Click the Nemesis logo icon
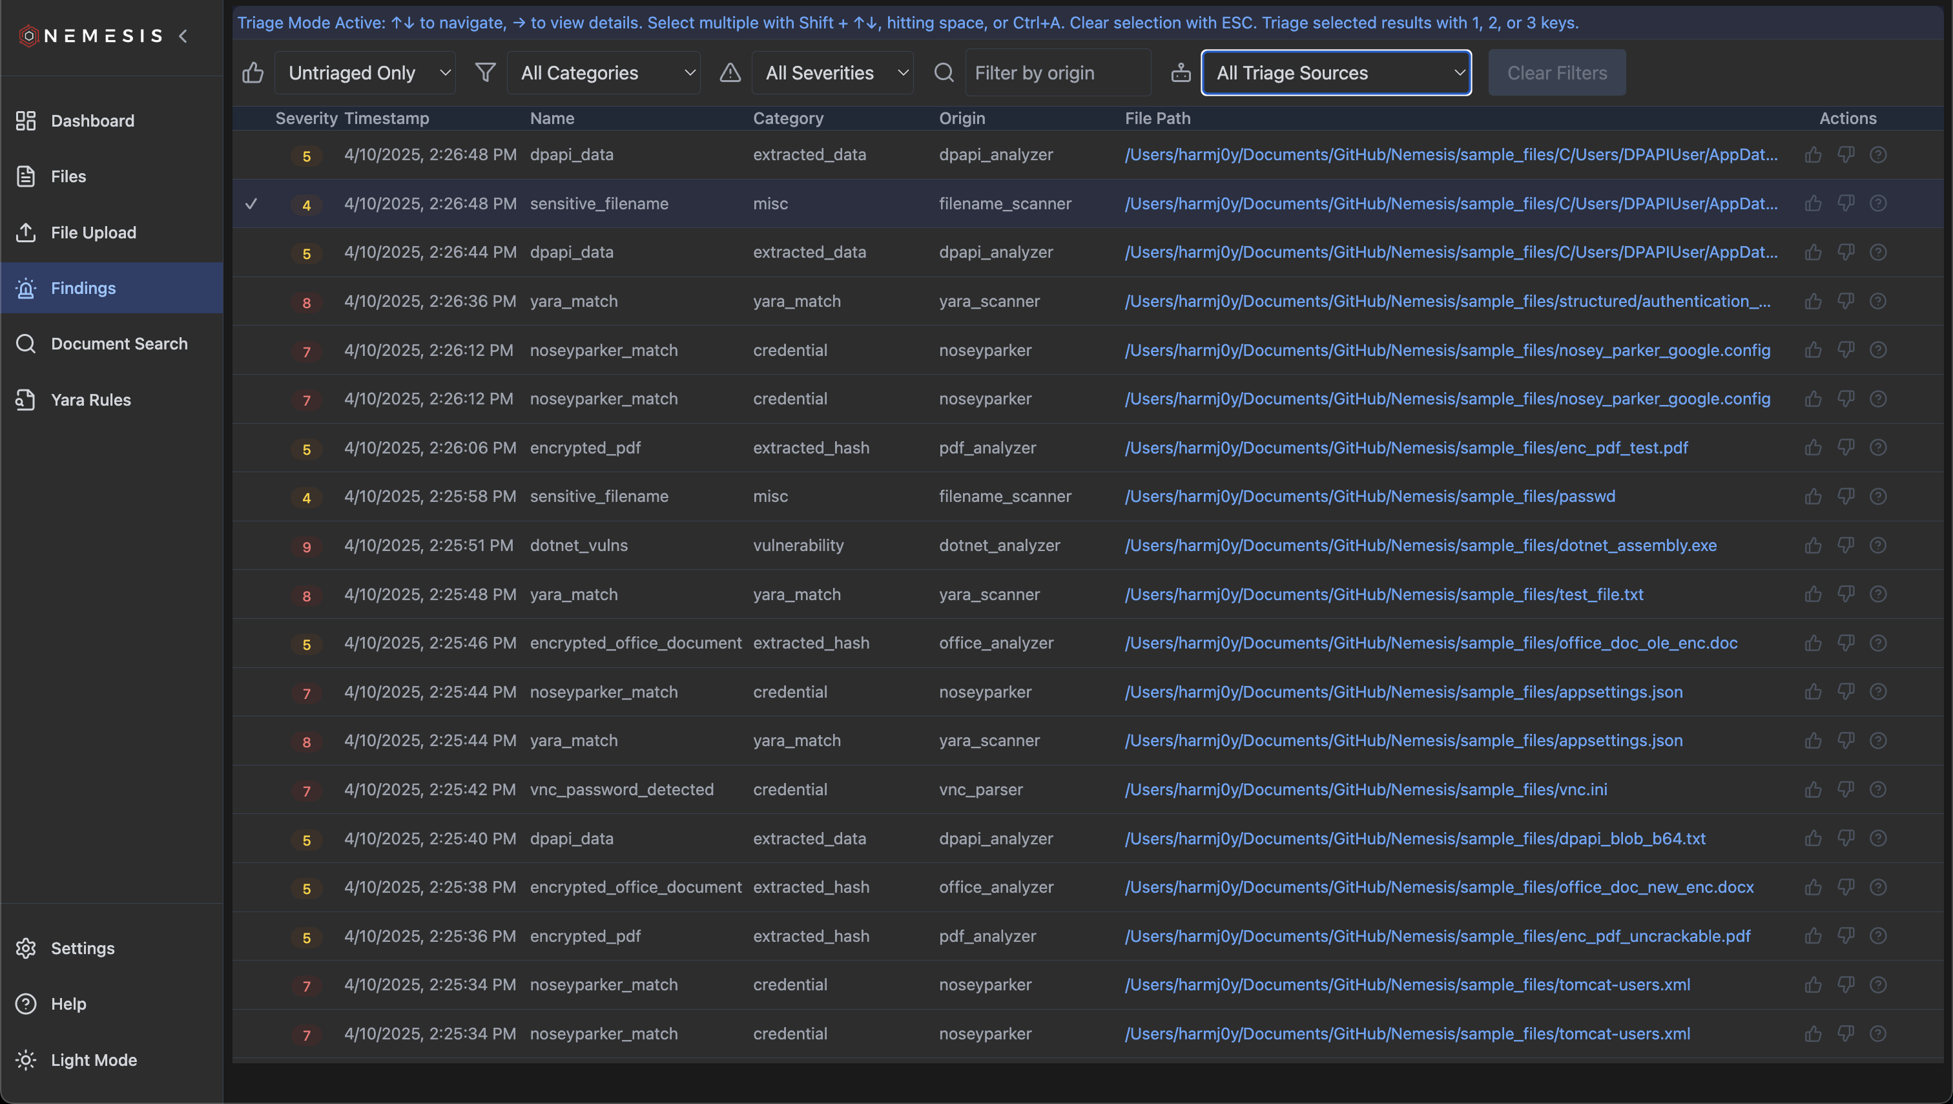The height and width of the screenshot is (1104, 1953). tap(28, 36)
